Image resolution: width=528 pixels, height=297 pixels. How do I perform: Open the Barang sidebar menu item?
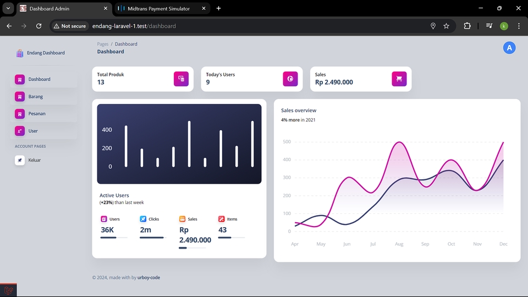pos(44,97)
